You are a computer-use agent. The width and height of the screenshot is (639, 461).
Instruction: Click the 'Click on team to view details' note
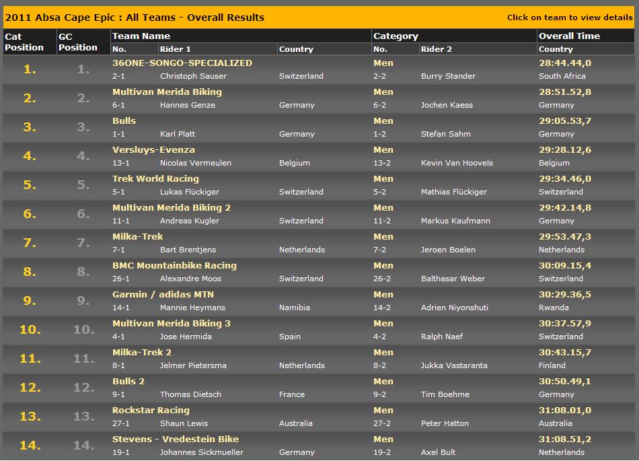[x=569, y=17]
